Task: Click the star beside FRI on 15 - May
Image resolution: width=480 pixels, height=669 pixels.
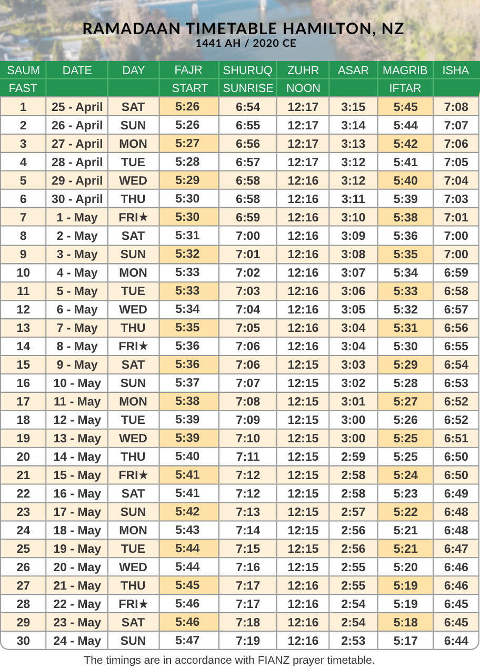Action: [143, 475]
